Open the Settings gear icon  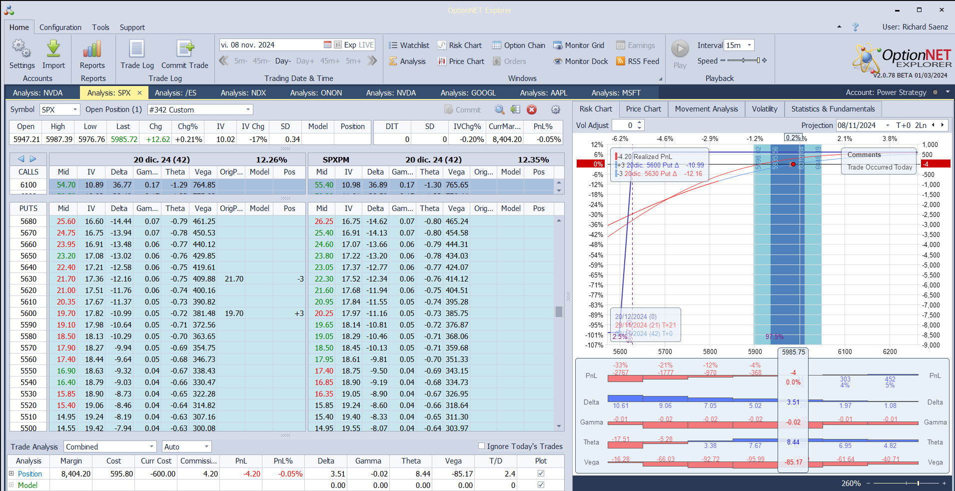[x=21, y=48]
